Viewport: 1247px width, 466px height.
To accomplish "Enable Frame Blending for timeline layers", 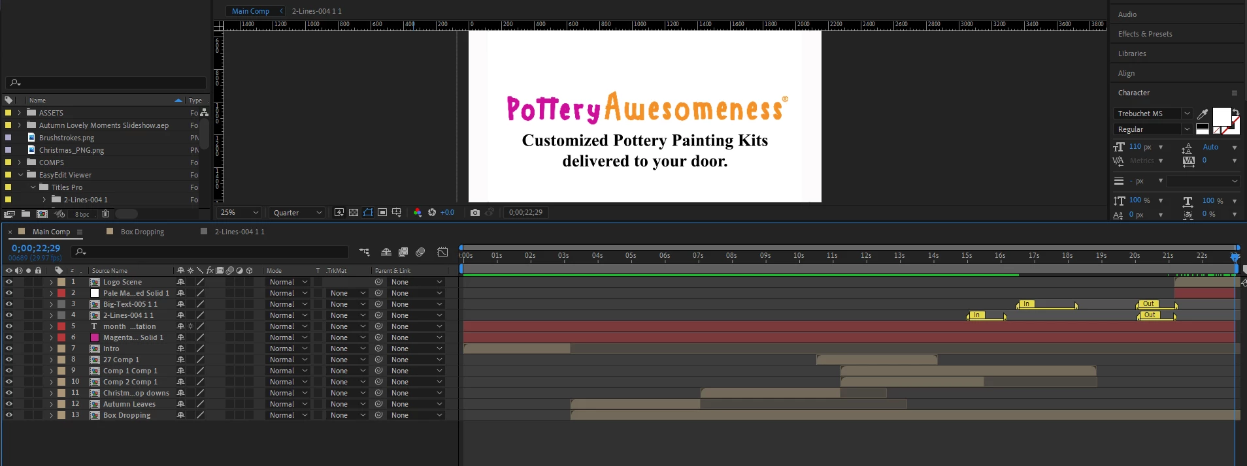I will pyautogui.click(x=403, y=252).
